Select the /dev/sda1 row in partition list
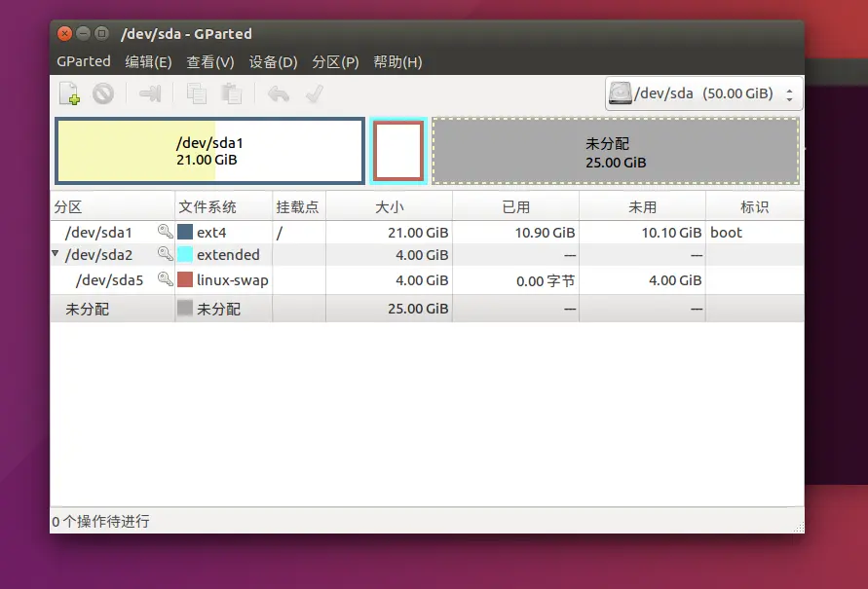The image size is (868, 589). [x=427, y=233]
